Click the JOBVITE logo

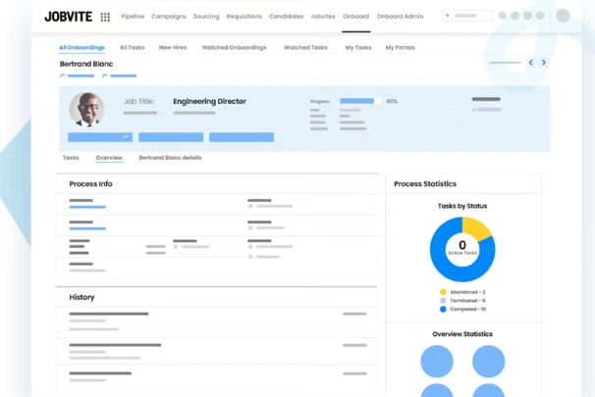point(69,17)
